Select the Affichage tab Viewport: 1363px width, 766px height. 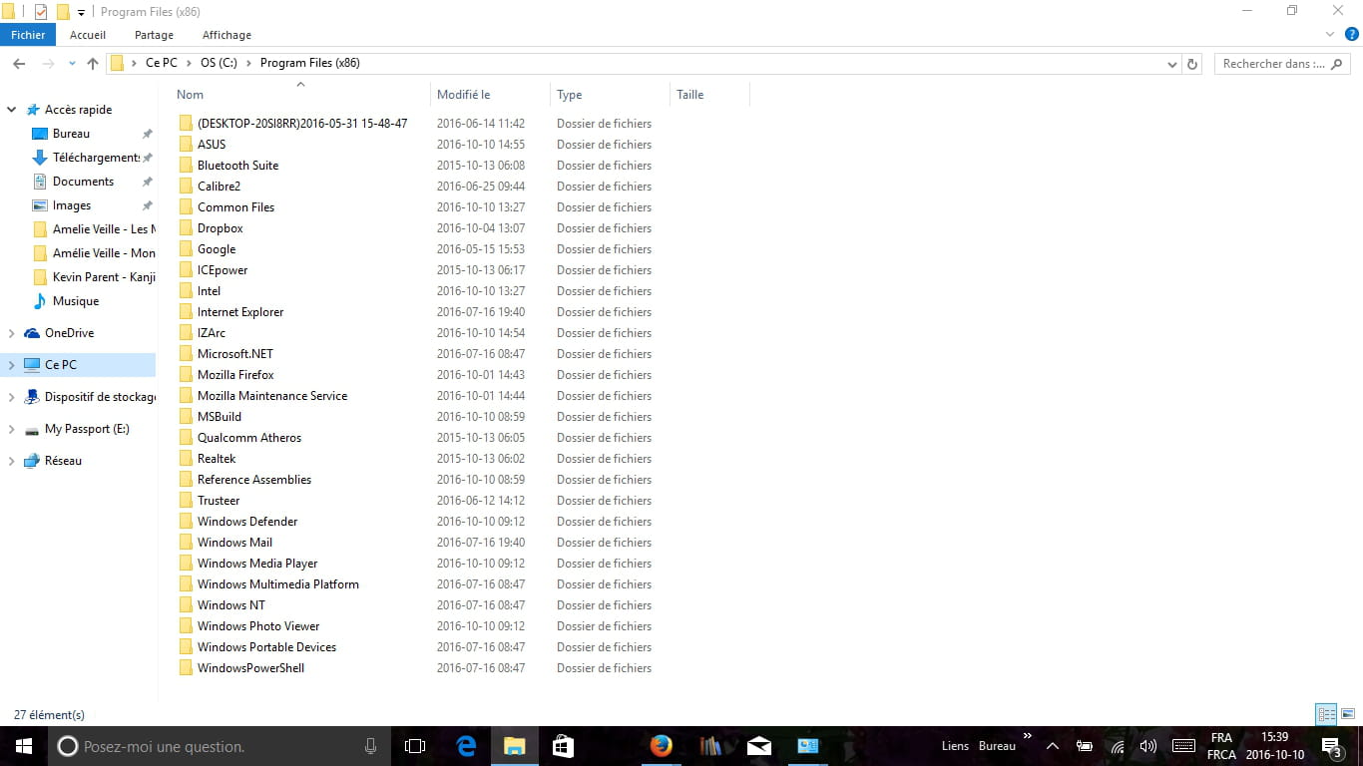227,35
